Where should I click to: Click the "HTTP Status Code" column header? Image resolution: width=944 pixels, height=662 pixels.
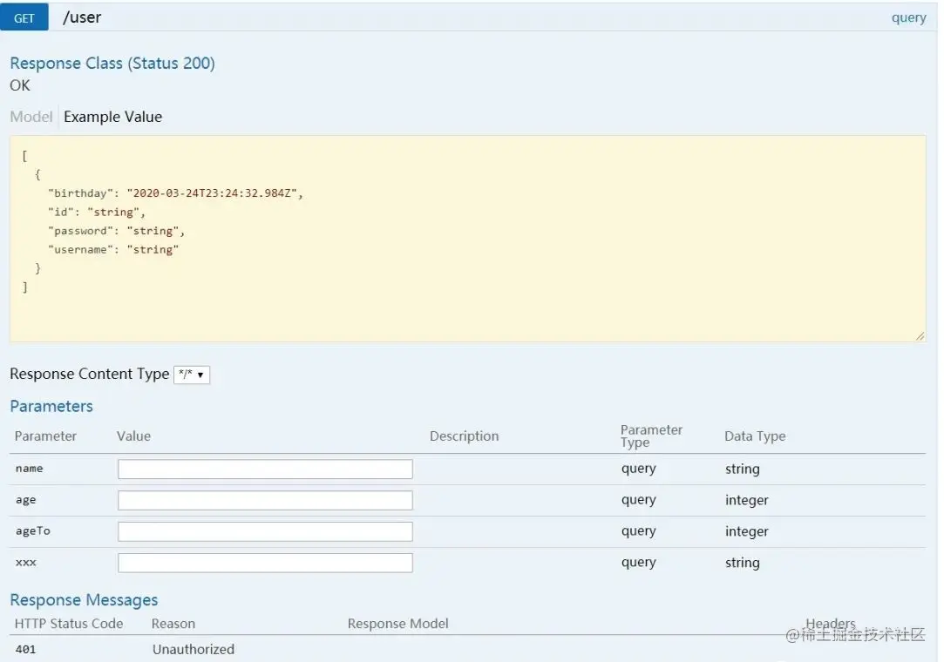tap(69, 624)
